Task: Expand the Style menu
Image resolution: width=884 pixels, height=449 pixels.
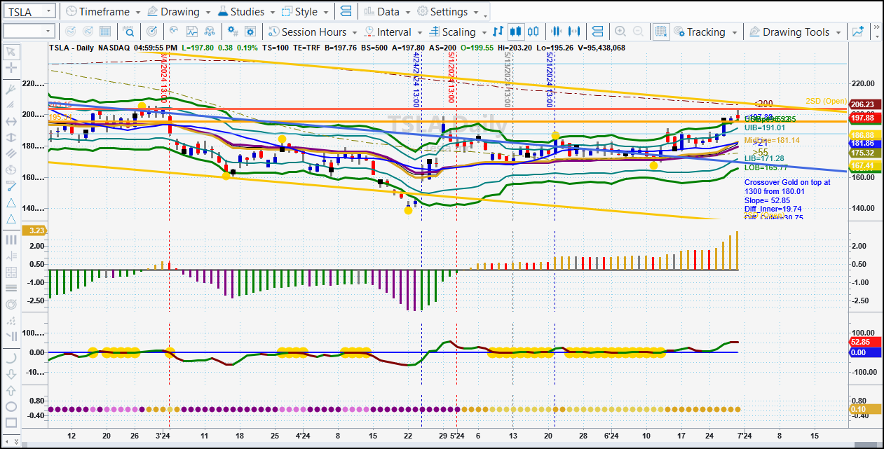Action: (305, 12)
